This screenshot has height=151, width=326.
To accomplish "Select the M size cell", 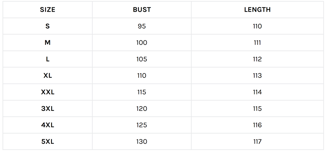I will (x=48, y=43).
